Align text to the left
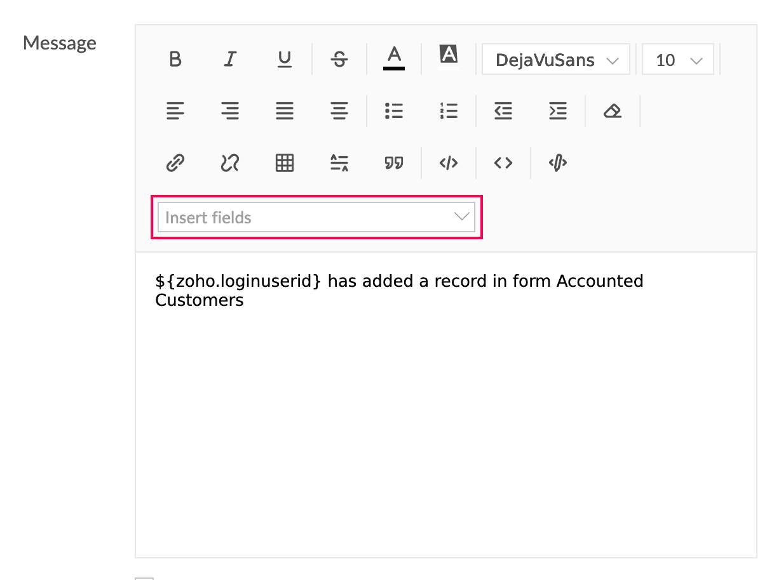 (176, 111)
